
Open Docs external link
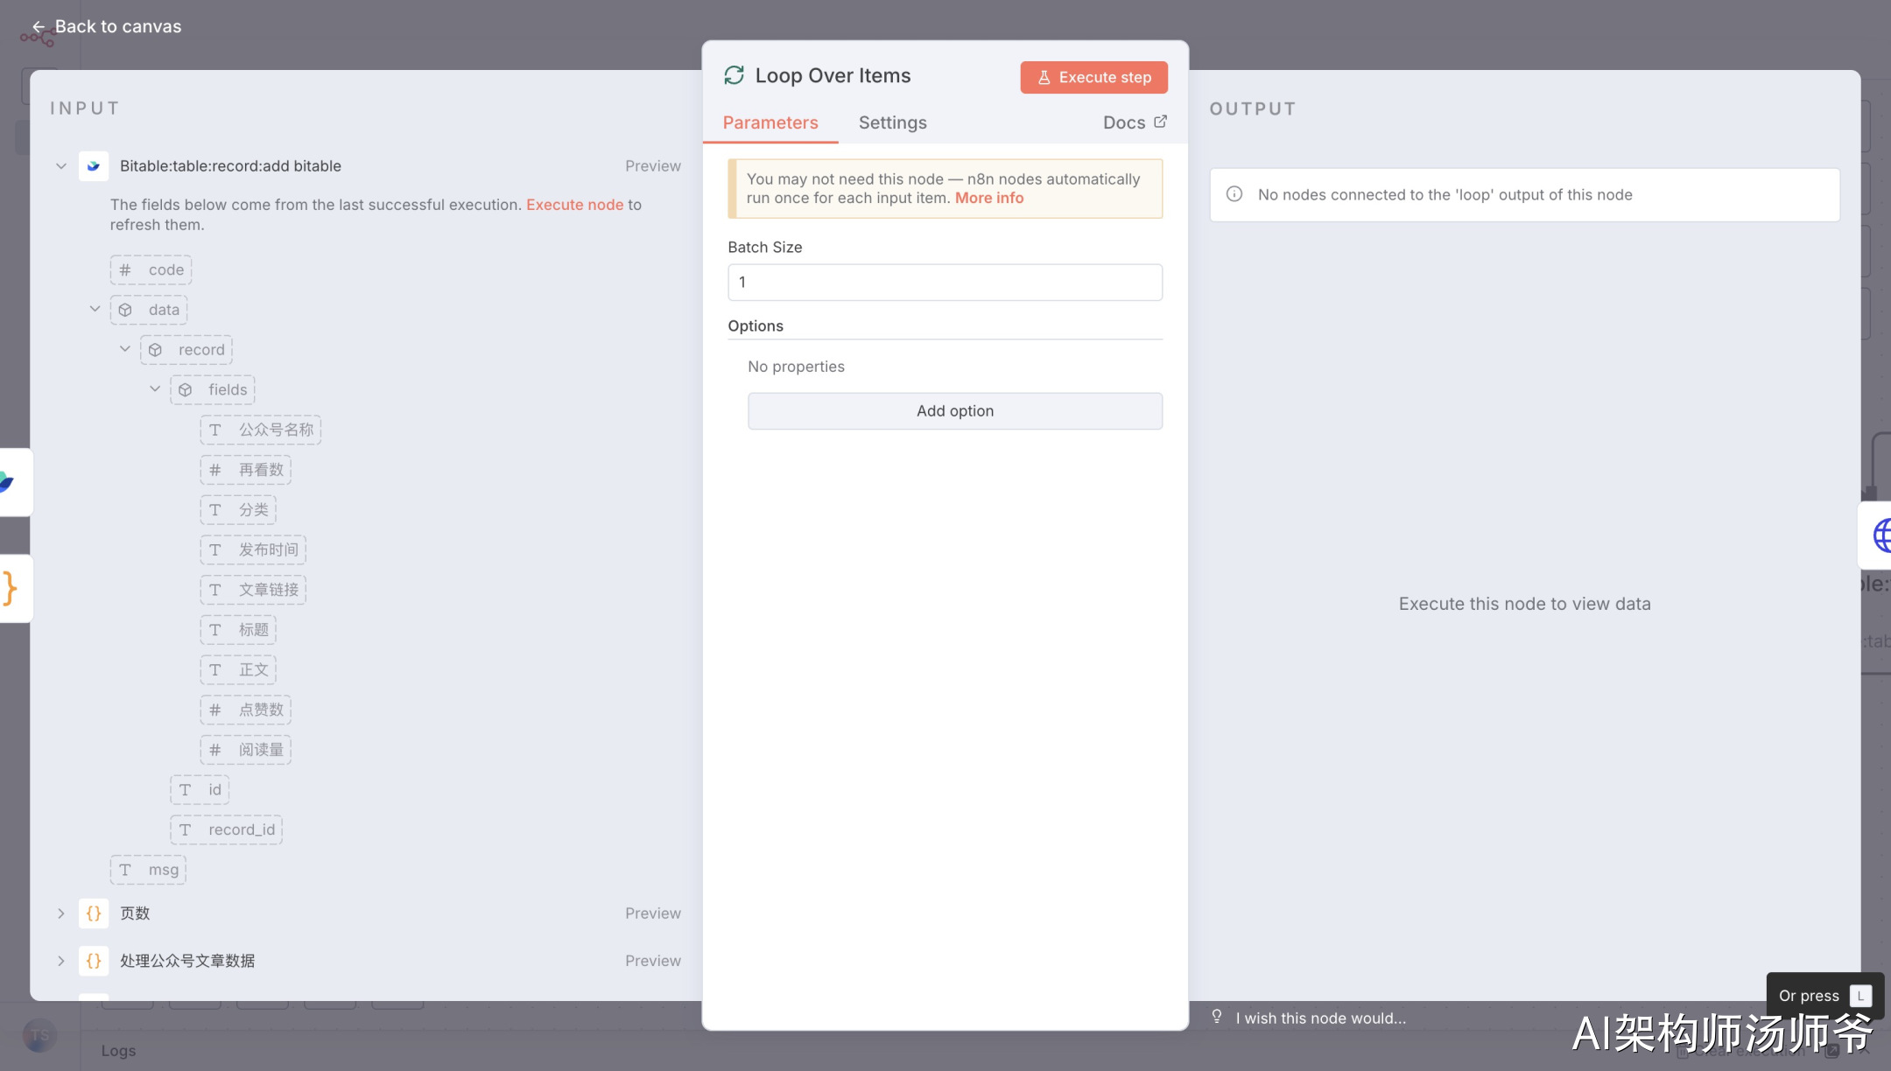(x=1135, y=122)
